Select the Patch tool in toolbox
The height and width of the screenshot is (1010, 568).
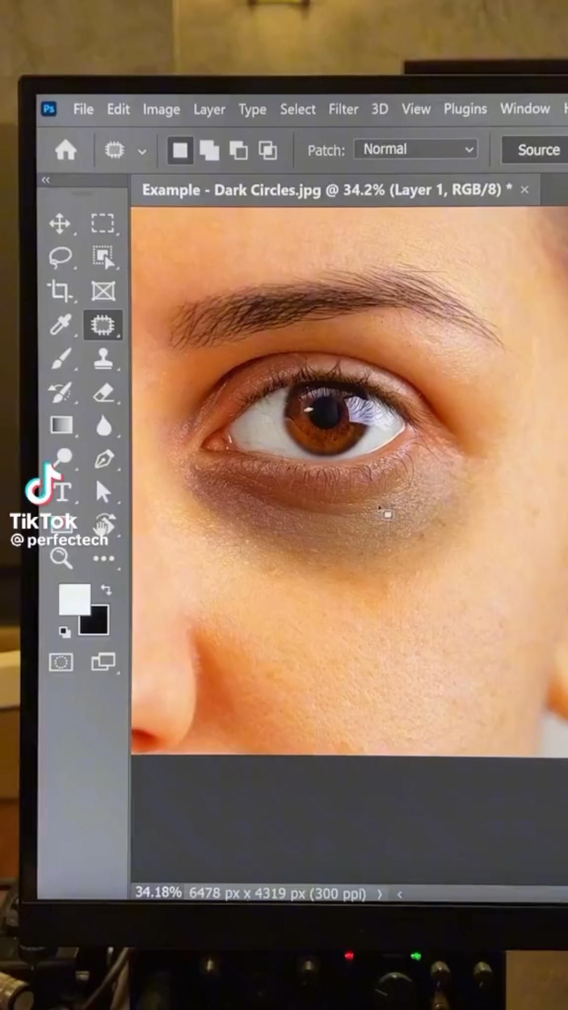(x=103, y=325)
